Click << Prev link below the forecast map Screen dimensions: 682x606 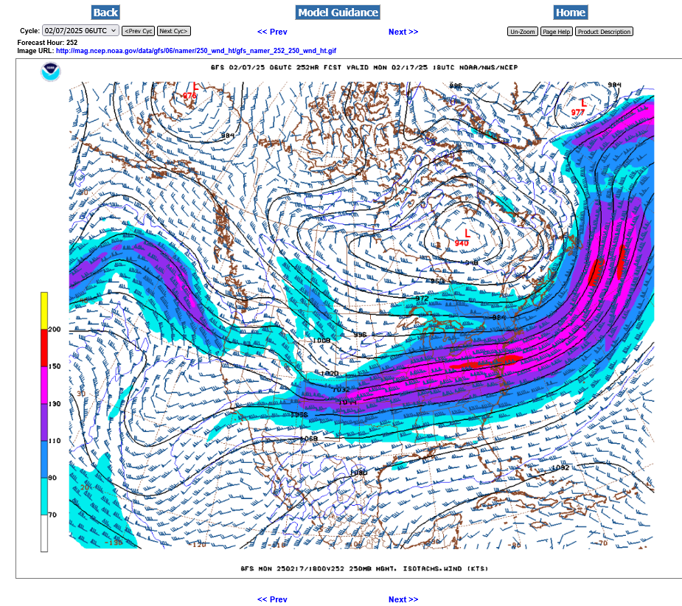tap(272, 599)
